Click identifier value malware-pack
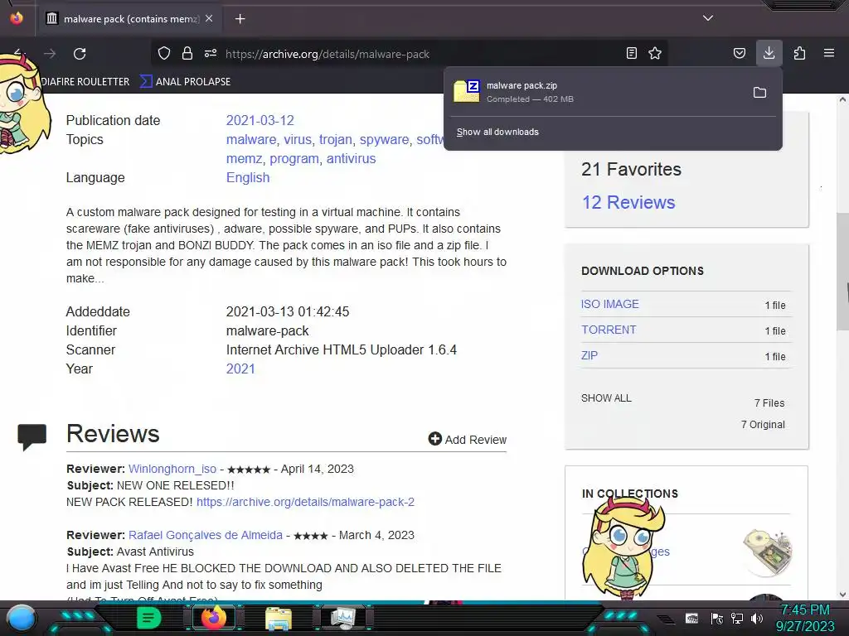The height and width of the screenshot is (636, 849). 268,331
